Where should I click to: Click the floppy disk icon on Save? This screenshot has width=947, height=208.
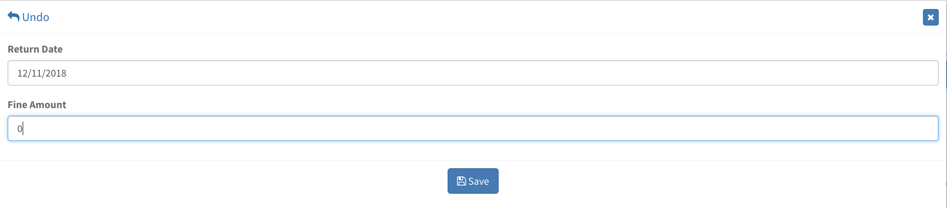pos(461,181)
